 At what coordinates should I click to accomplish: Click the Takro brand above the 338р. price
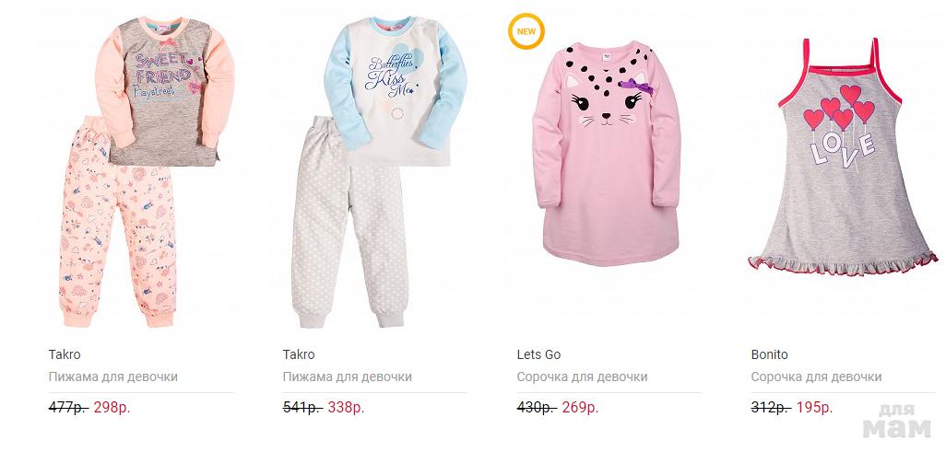tap(298, 354)
